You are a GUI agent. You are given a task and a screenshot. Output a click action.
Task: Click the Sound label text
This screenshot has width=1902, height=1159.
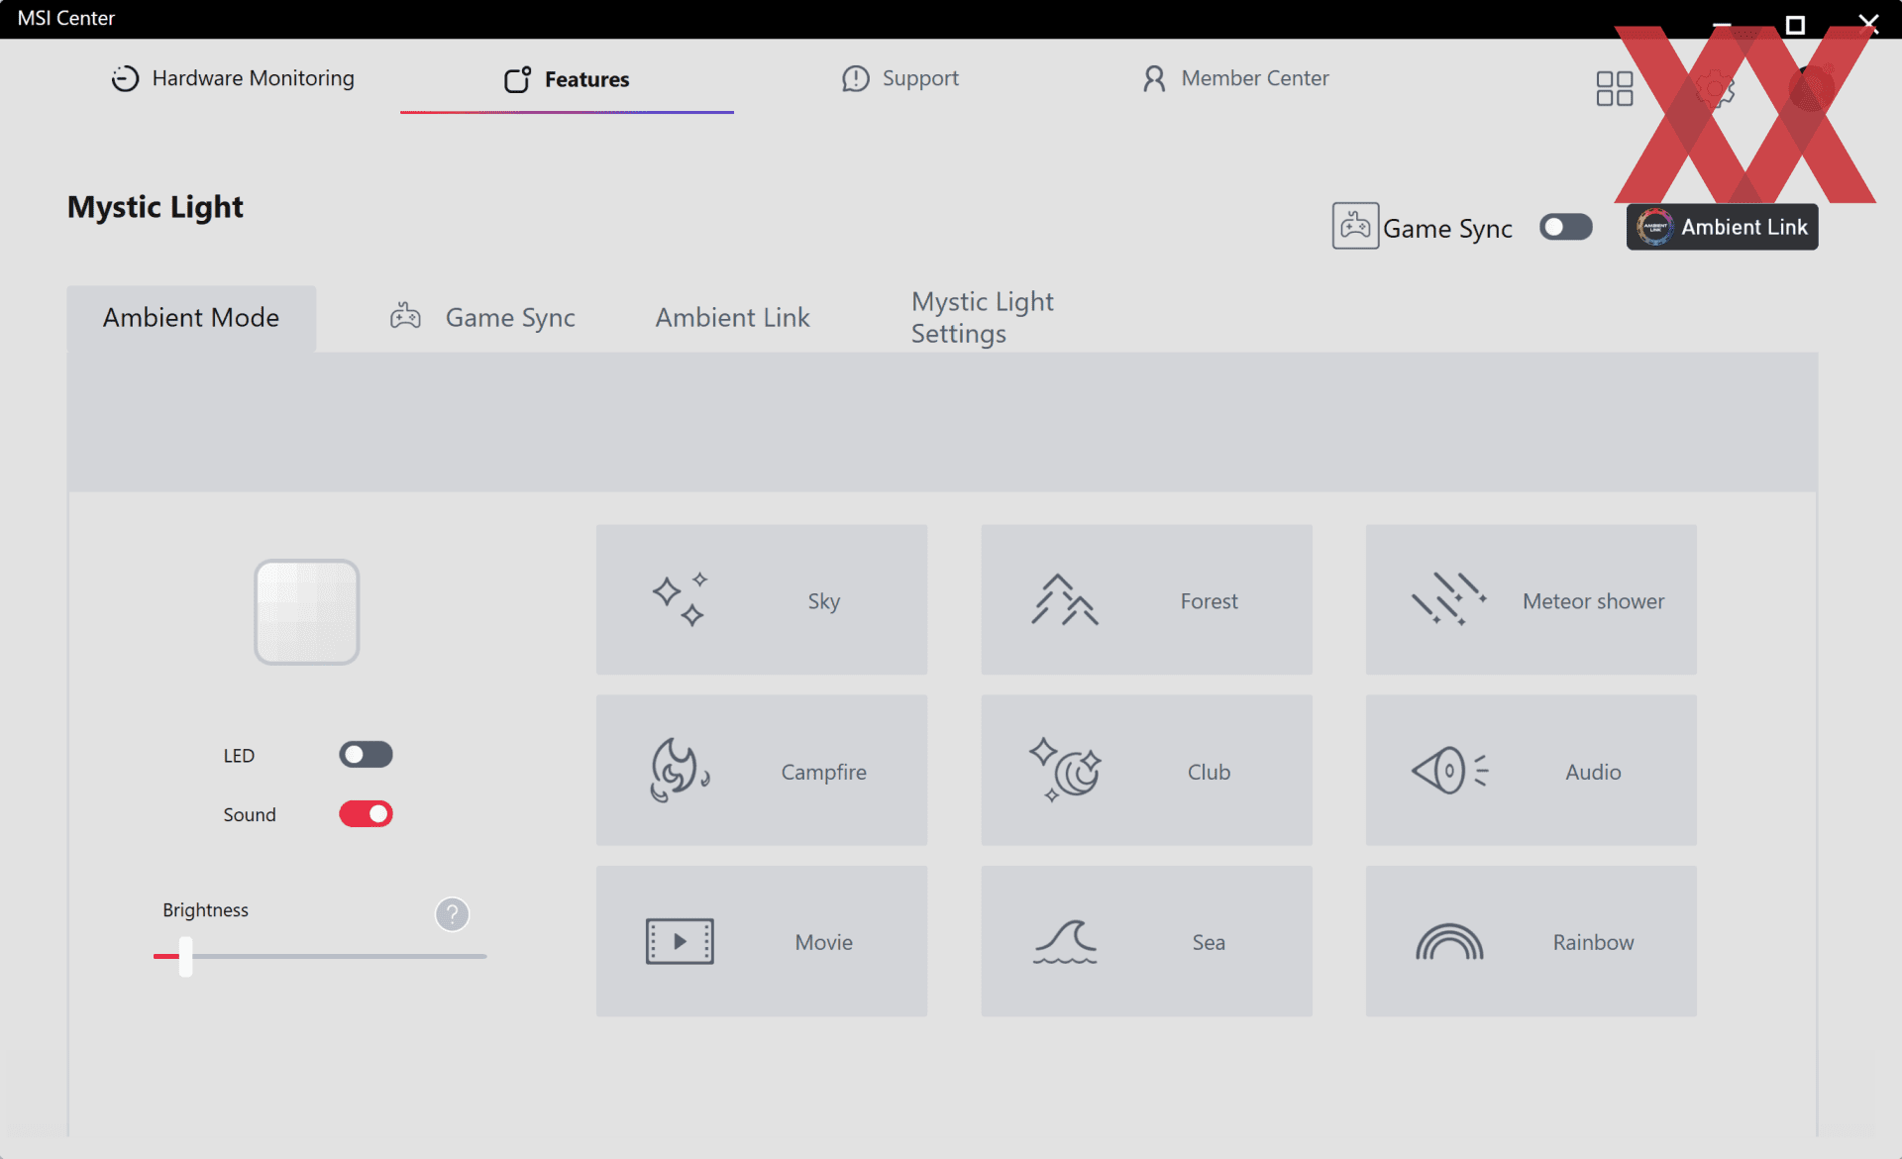point(249,814)
